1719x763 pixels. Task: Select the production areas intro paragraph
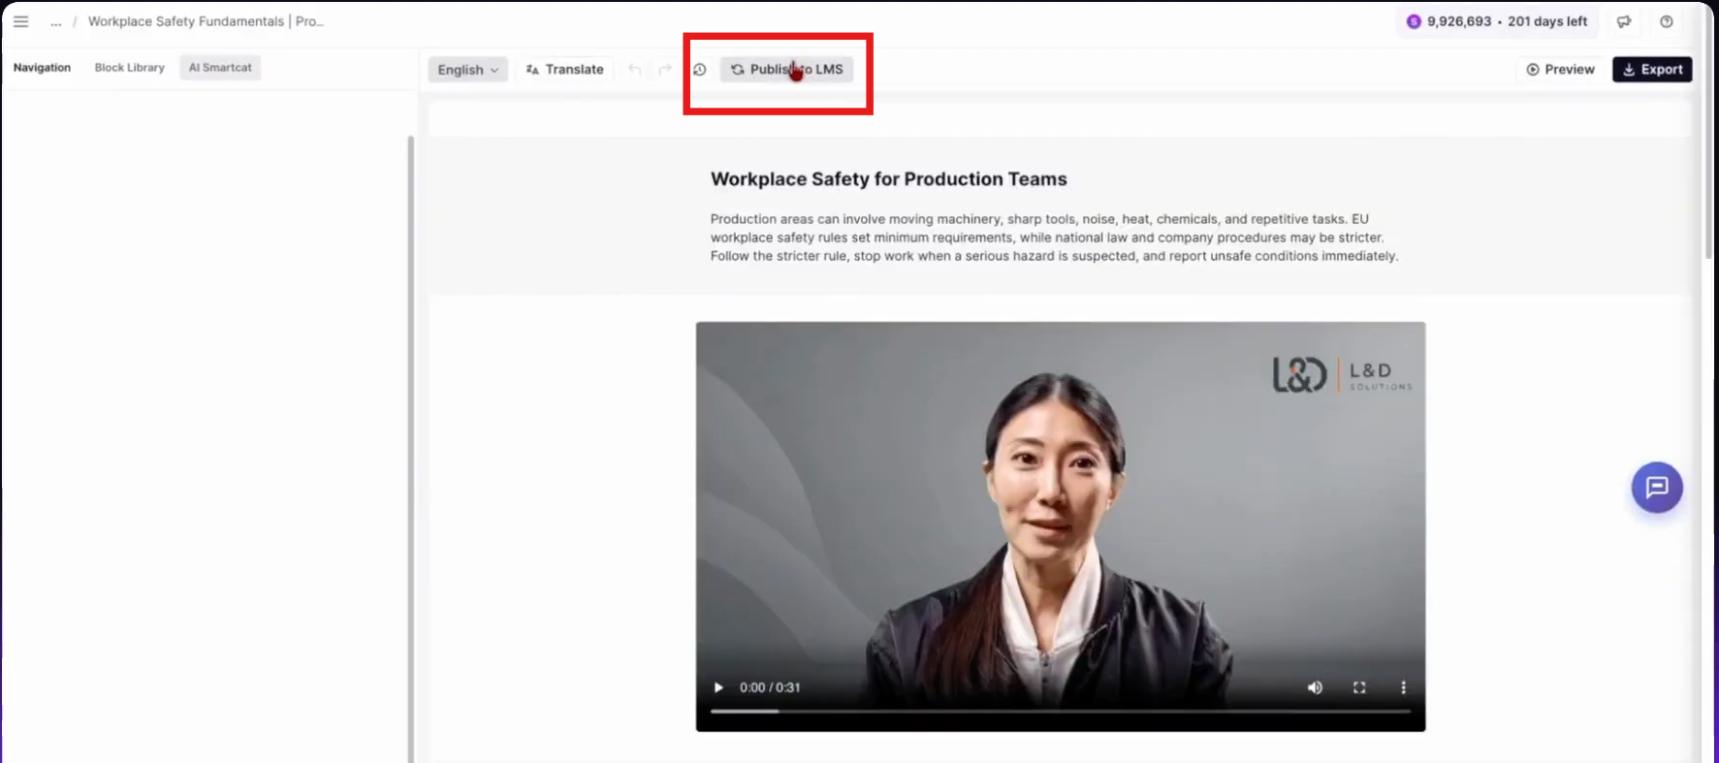(1054, 238)
